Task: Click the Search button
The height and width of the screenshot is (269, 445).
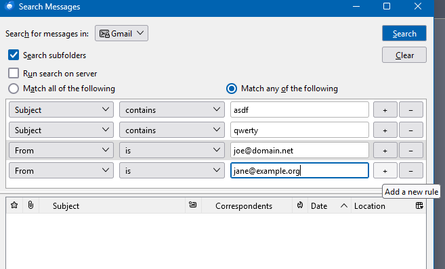Action: tap(404, 33)
